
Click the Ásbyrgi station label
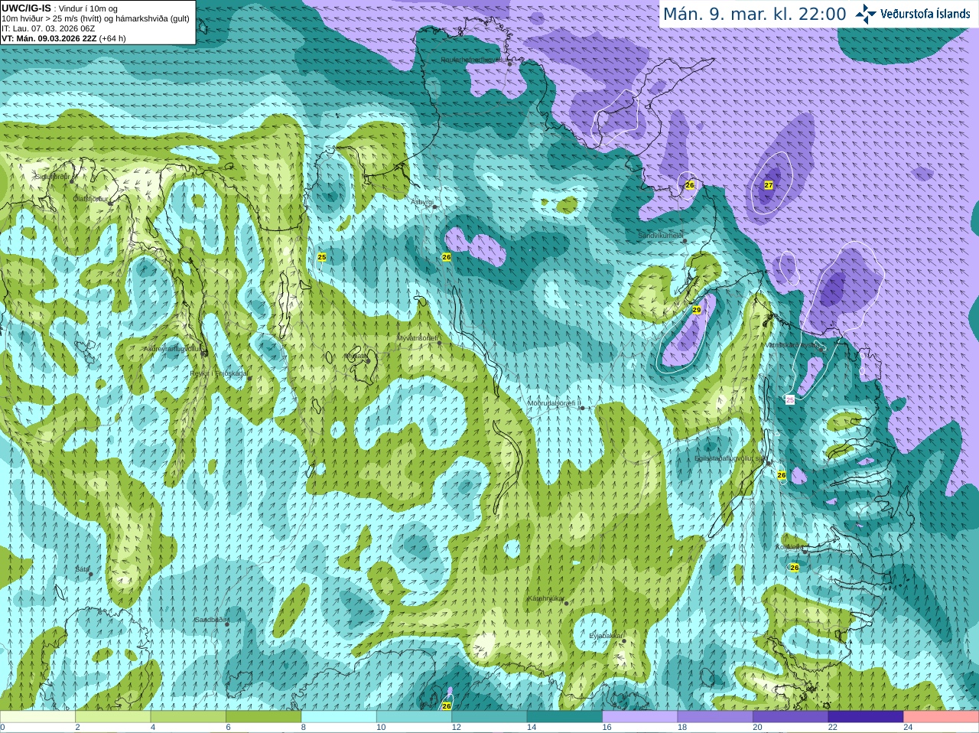coord(421,201)
